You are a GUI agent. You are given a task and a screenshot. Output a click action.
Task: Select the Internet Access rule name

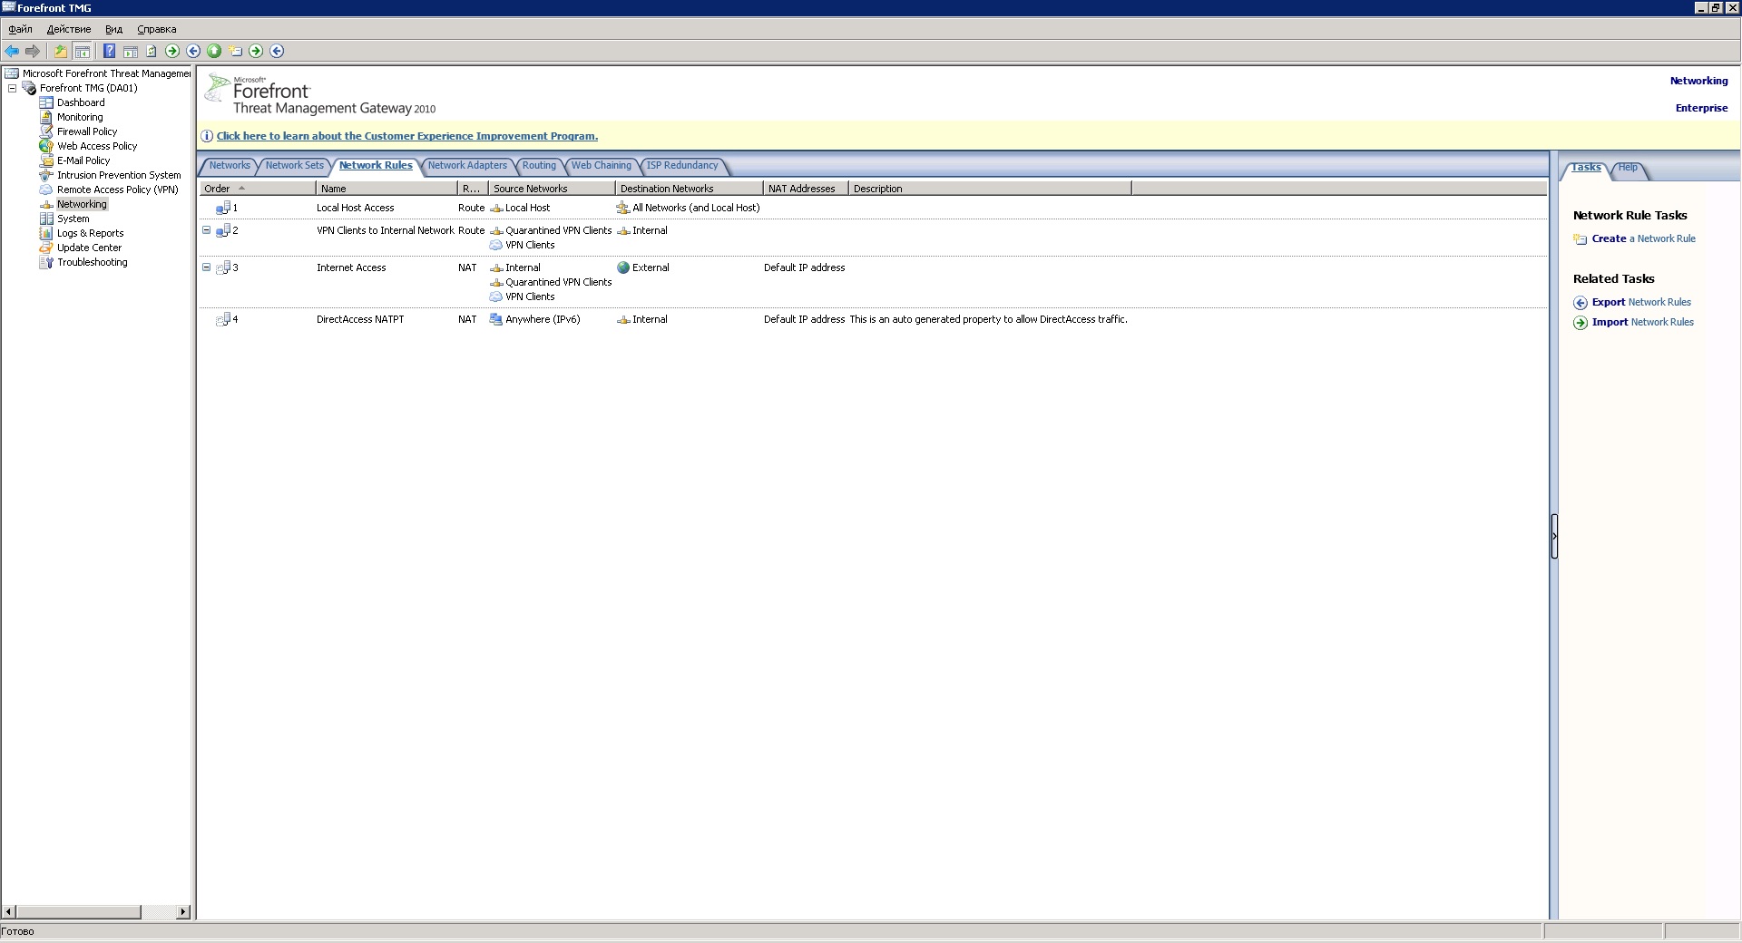click(351, 267)
